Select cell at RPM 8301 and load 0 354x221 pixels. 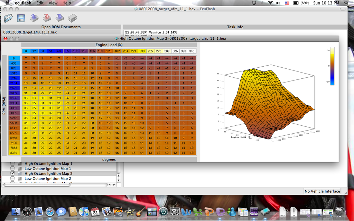26,153
